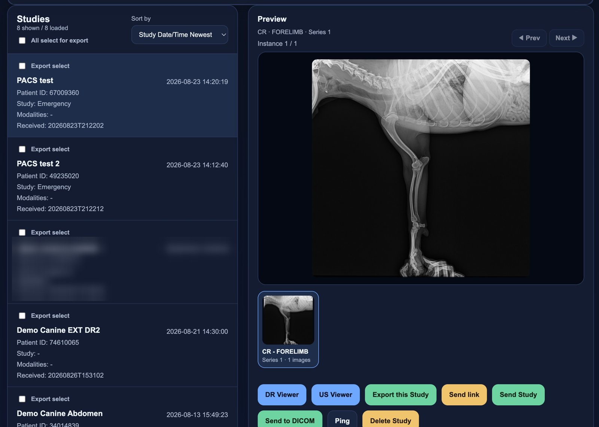
Task: Select the CR - FORELIMB series thumbnail
Action: (x=288, y=329)
